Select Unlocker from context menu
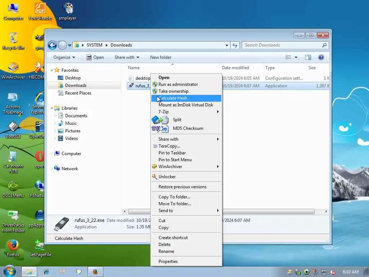369x277 pixels. (x=186, y=177)
